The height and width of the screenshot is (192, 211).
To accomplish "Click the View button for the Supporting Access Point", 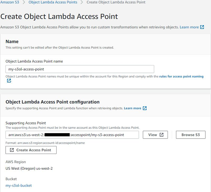I will [x=155, y=135].
